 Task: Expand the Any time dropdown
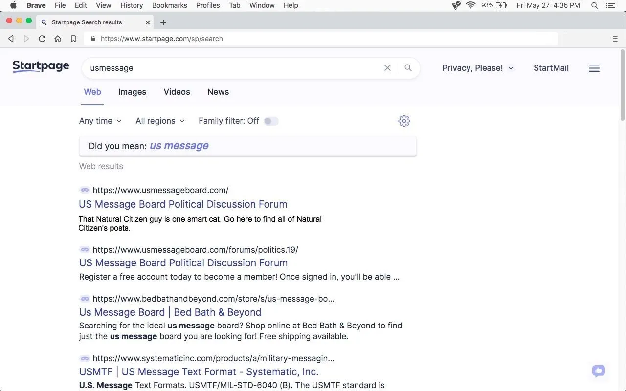tap(100, 121)
